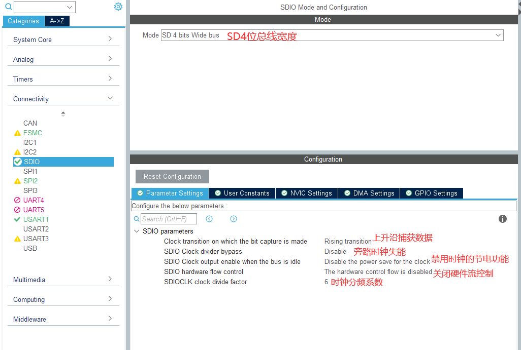
Task: Select CAN in the peripheral list
Action: [30, 123]
